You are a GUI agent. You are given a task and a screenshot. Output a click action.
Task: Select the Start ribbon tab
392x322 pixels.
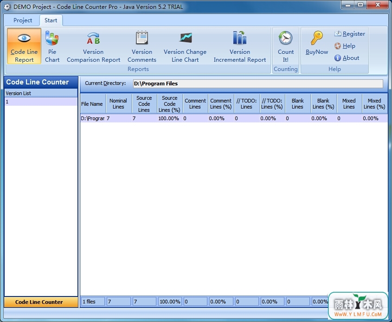(x=51, y=20)
